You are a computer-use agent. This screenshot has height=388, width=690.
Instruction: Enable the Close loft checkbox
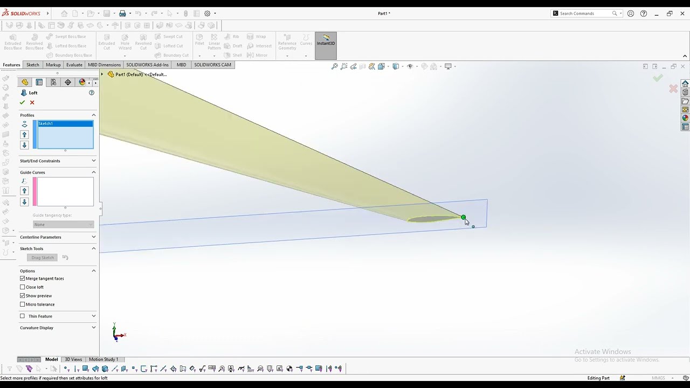click(x=23, y=287)
